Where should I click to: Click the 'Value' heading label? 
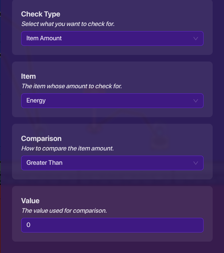click(30, 201)
